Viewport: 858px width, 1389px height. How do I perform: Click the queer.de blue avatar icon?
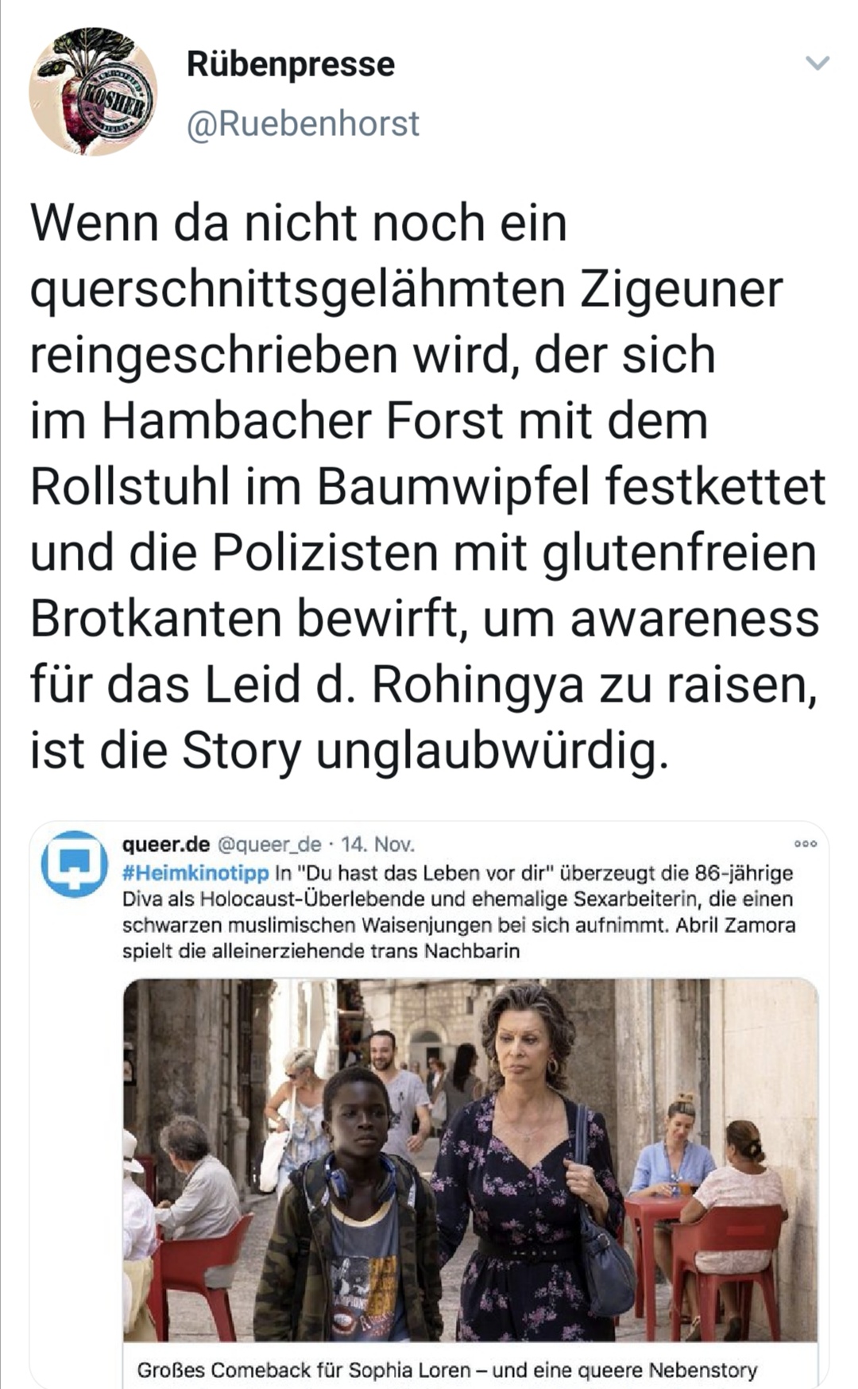point(74,864)
